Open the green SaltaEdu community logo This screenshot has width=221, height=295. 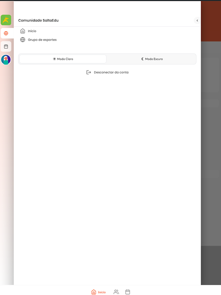coord(6,20)
